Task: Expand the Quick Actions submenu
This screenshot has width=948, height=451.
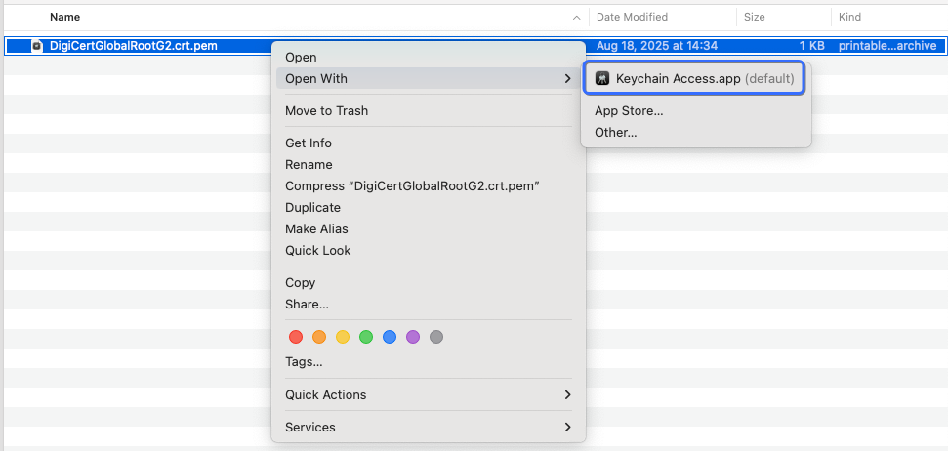Action: click(x=568, y=394)
